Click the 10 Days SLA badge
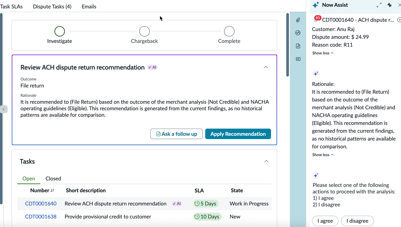Viewport: 401px width, 227px height. click(207, 217)
